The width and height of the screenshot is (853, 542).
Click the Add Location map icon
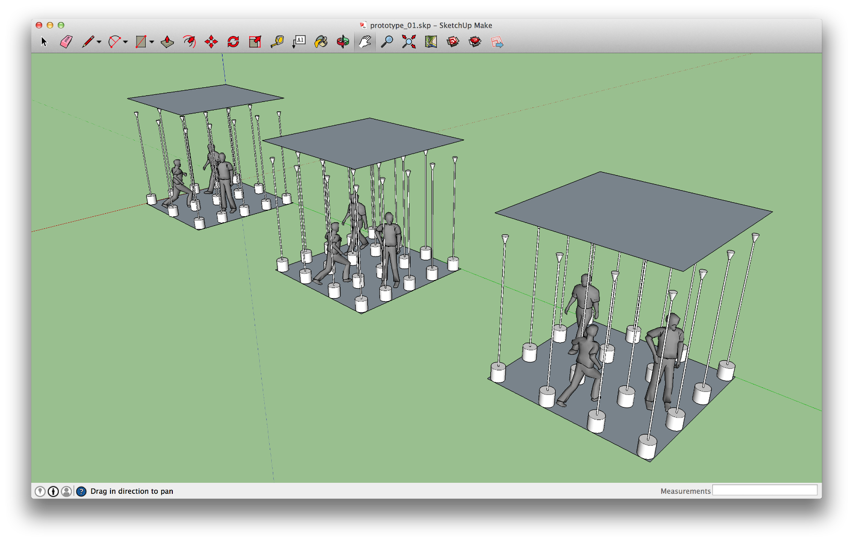click(431, 42)
